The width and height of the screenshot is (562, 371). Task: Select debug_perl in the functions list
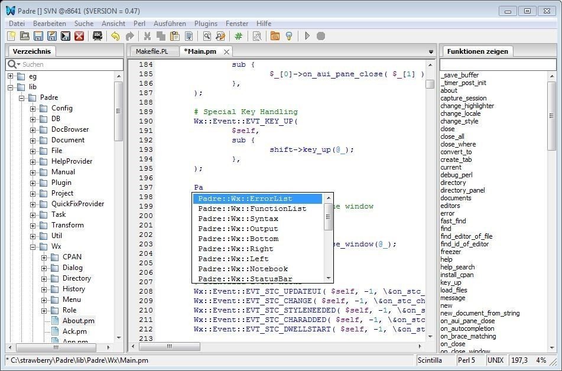pos(456,175)
